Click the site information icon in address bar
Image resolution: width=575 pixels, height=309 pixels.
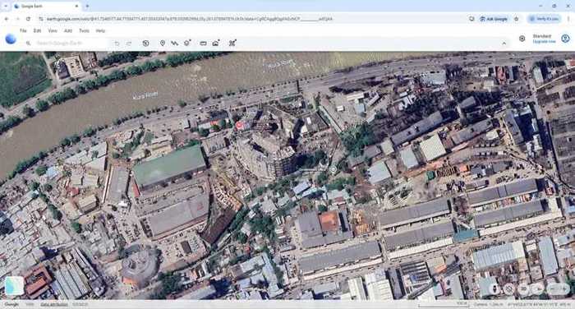pos(41,19)
